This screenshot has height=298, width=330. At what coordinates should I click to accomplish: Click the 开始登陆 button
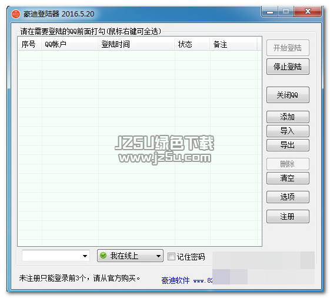288,48
